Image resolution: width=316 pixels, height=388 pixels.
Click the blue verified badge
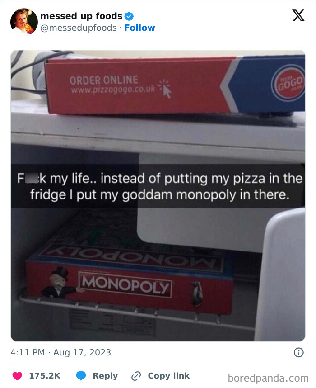[129, 16]
